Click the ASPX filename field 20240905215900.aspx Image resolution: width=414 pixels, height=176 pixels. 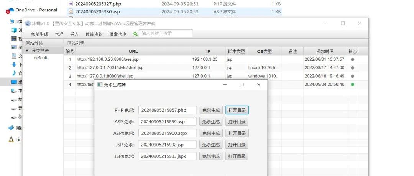pyautogui.click(x=168, y=133)
